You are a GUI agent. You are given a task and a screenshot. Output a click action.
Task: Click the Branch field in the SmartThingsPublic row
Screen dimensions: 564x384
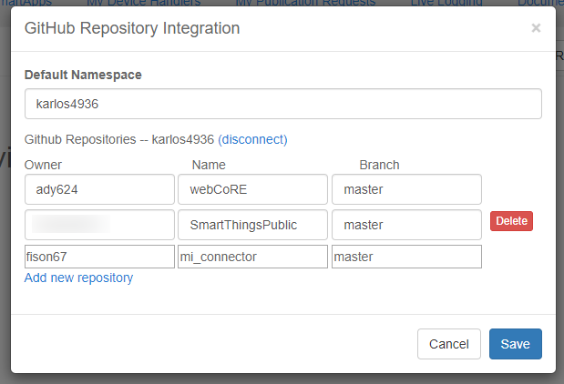(406, 225)
